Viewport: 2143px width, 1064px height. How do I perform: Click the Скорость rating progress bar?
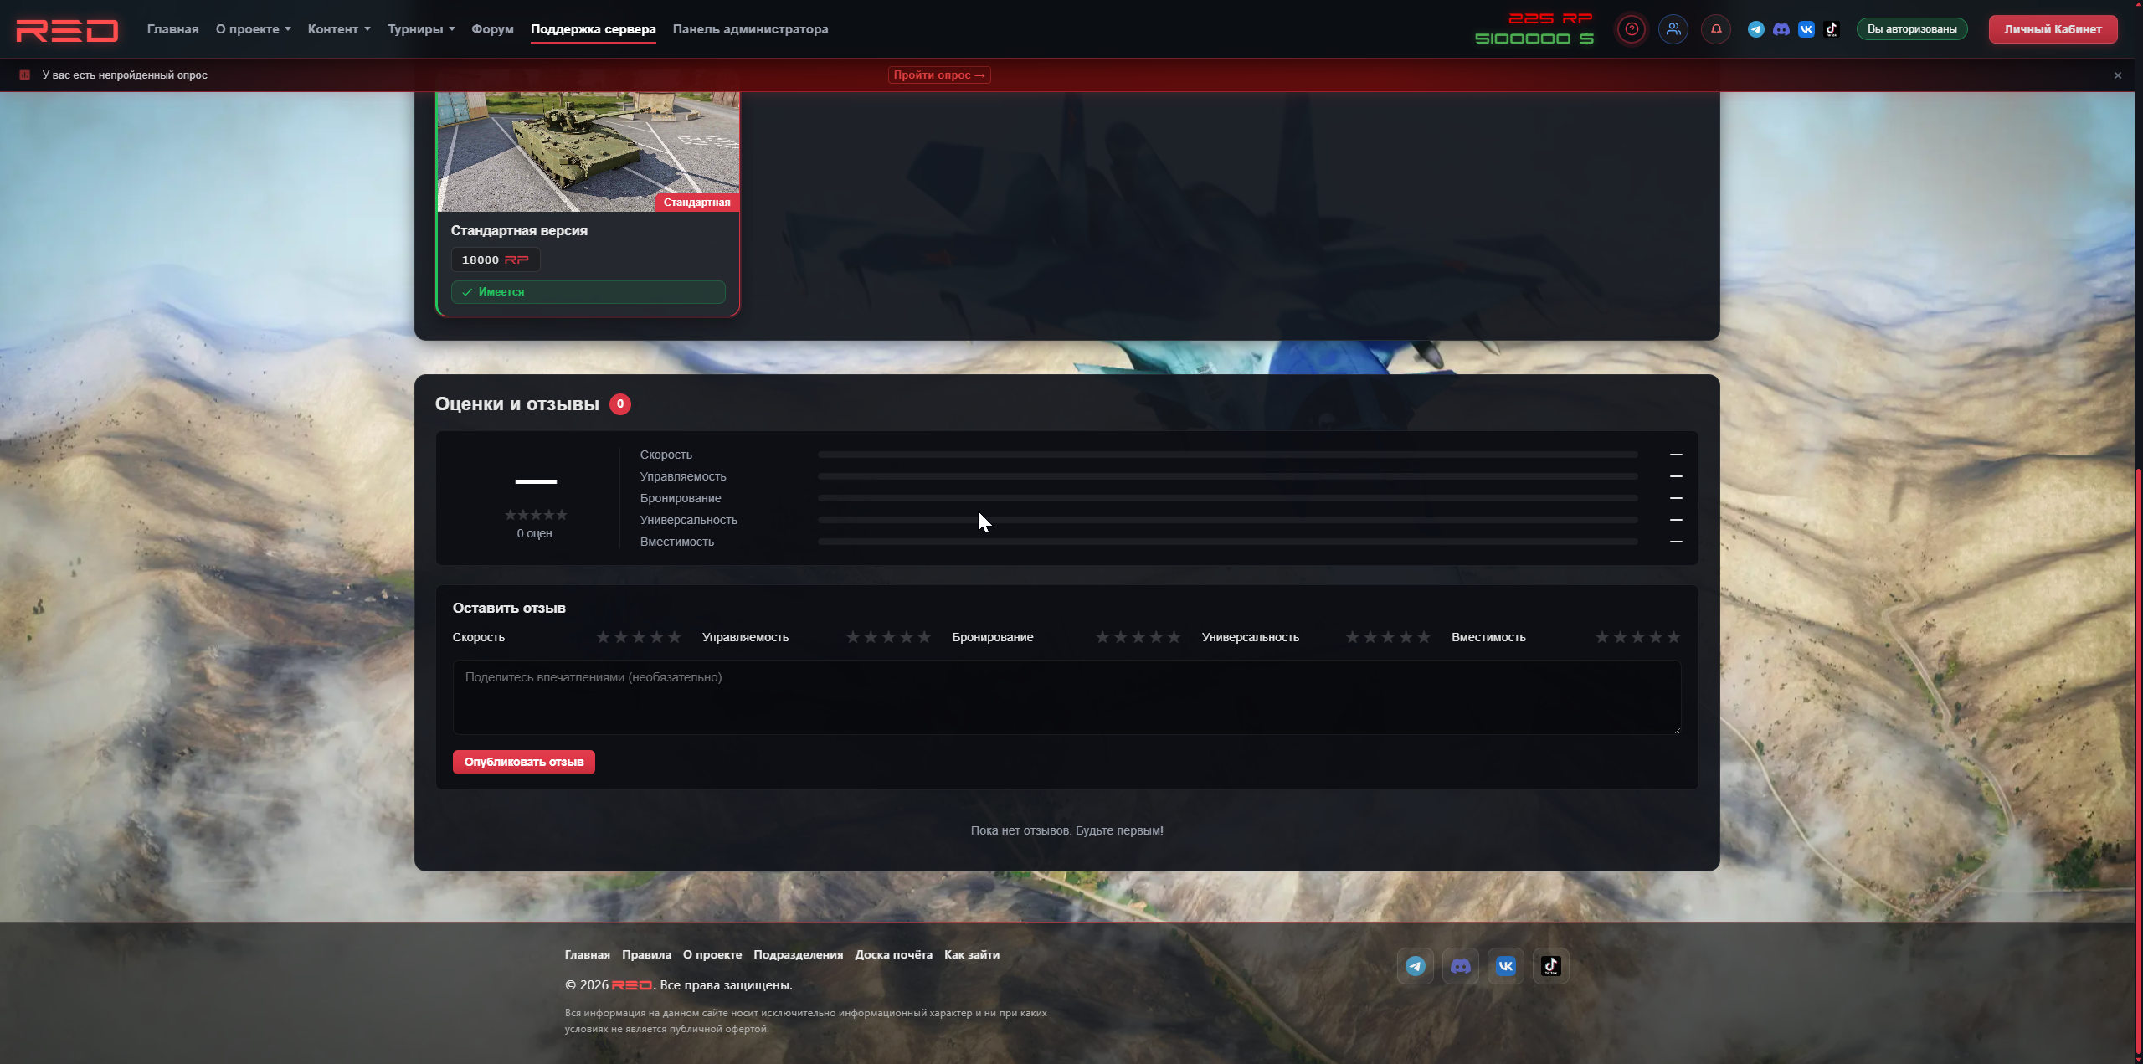(1228, 455)
